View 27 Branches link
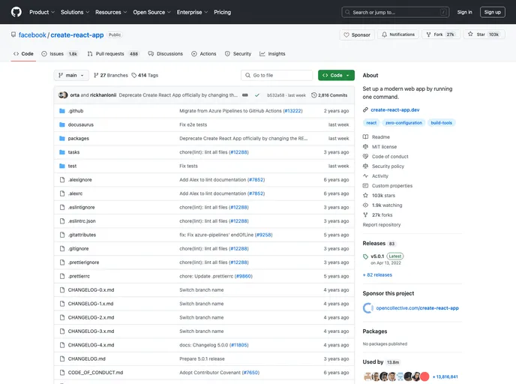The image size is (516, 384). click(x=111, y=75)
